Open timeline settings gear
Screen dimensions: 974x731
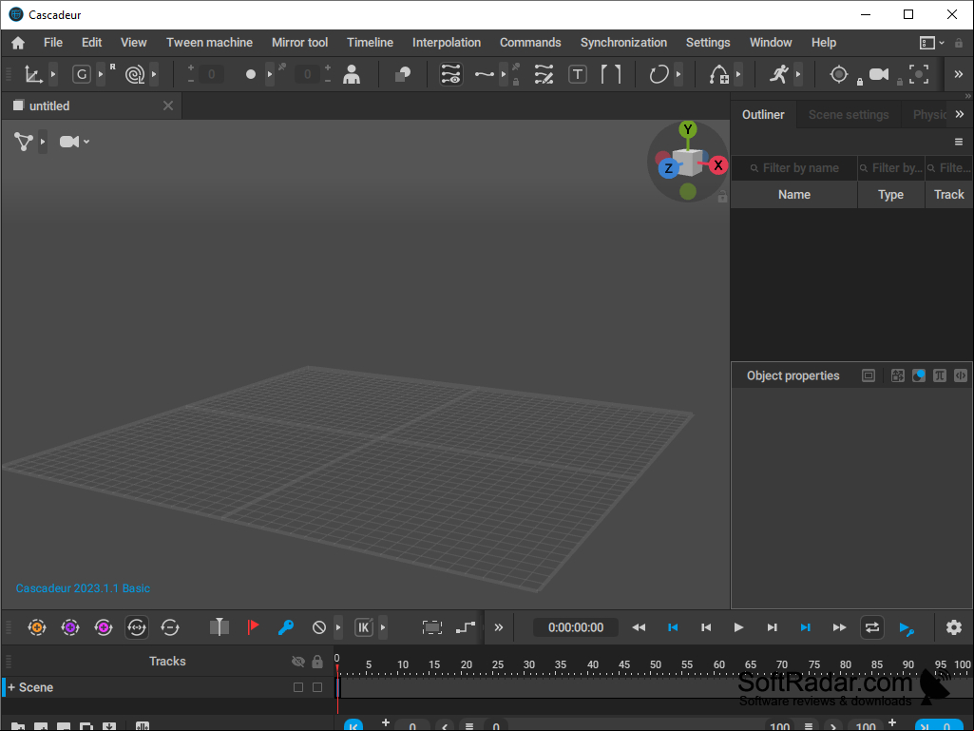point(953,627)
